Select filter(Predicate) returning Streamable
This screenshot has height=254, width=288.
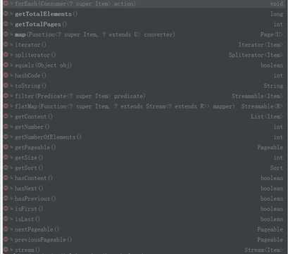[x=144, y=96]
